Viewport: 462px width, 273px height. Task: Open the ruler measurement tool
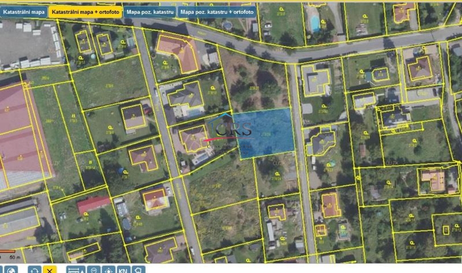76,270
